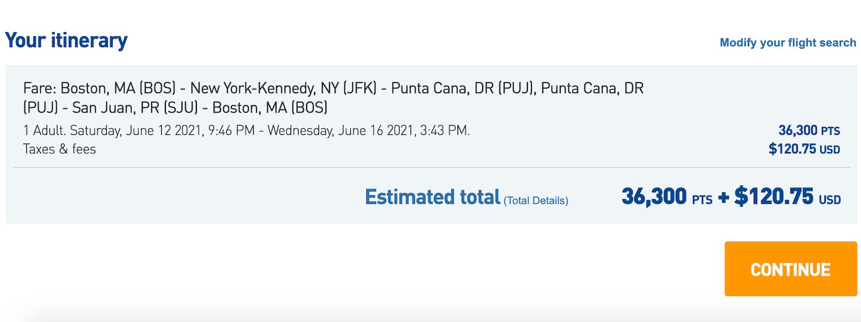861x322 pixels.
Task: Click the large 36,300 PTS total
Action: click(667, 197)
